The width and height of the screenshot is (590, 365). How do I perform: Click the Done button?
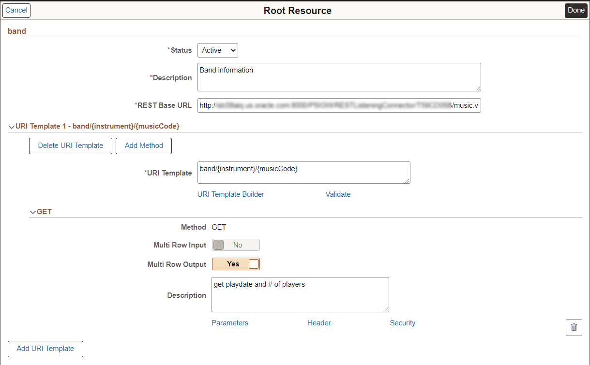575,10
